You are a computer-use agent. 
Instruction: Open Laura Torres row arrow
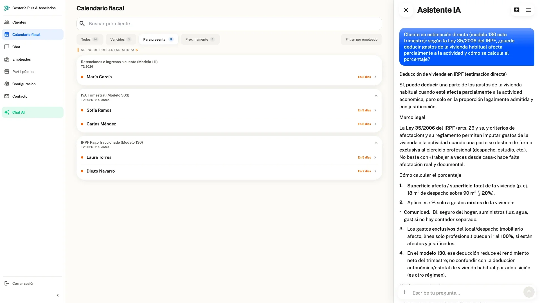tap(375, 157)
